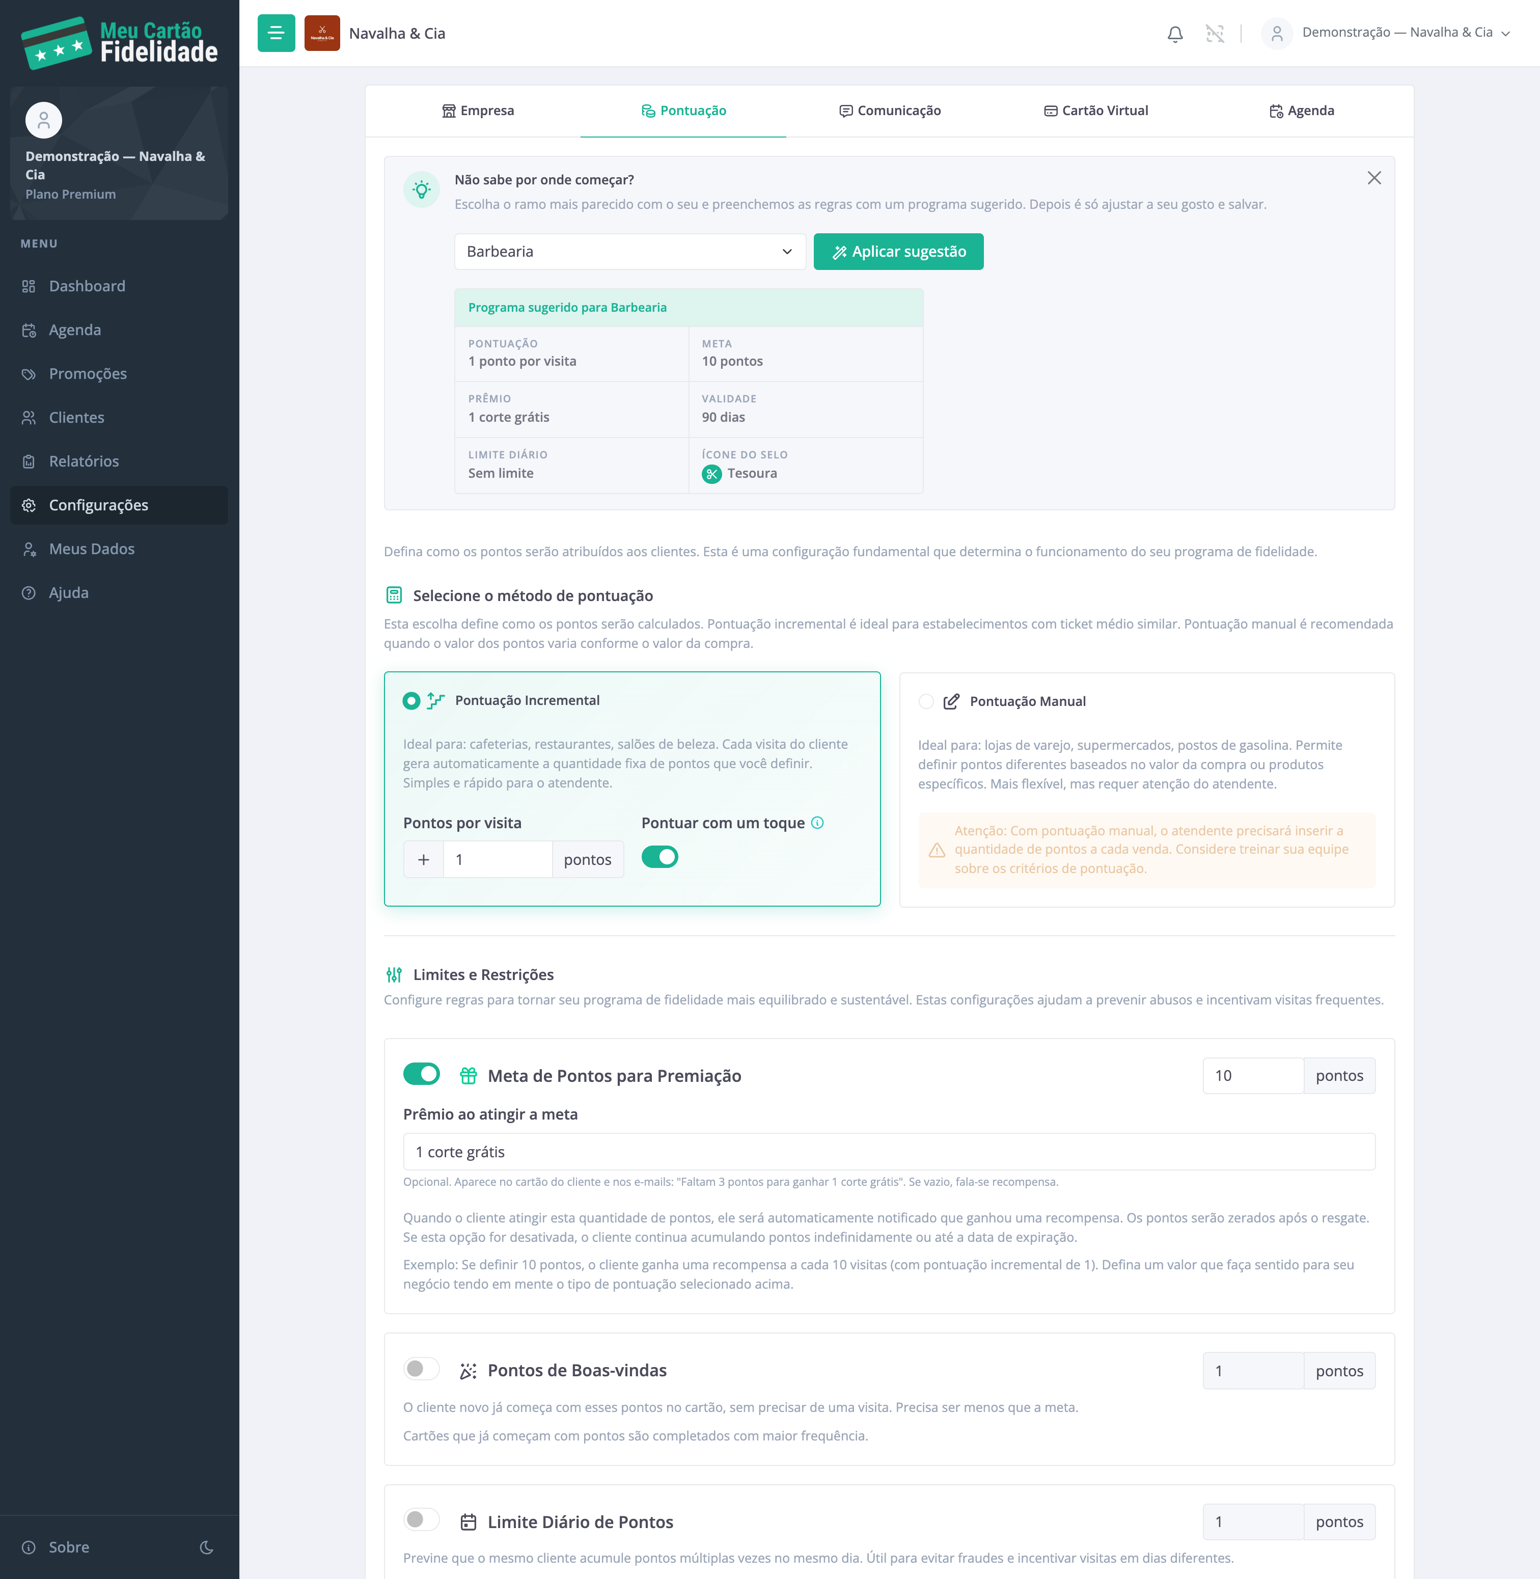Screen dimensions: 1540x1579
Task: Open the Comunicação tab
Action: pyautogui.click(x=890, y=111)
